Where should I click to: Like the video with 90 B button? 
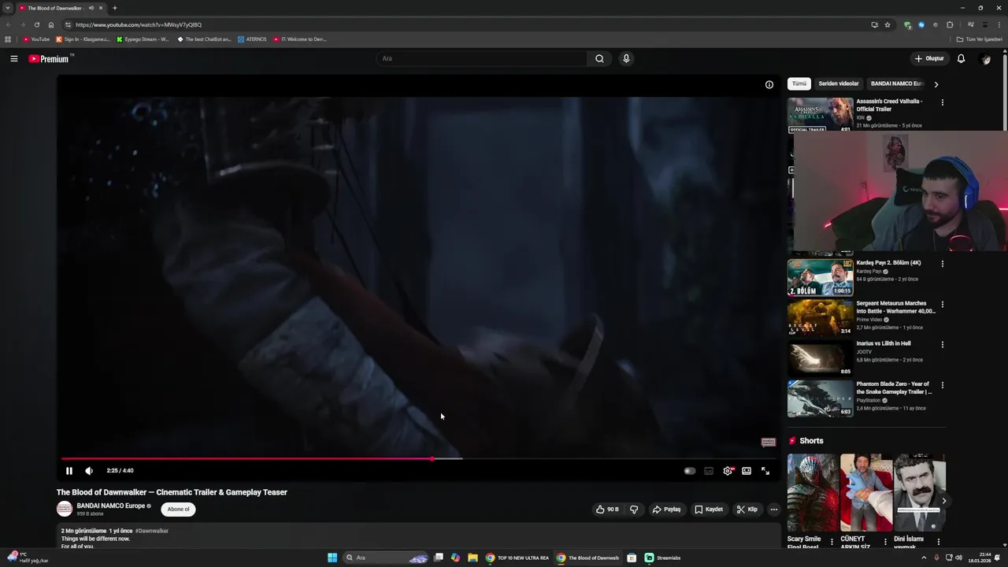point(607,510)
